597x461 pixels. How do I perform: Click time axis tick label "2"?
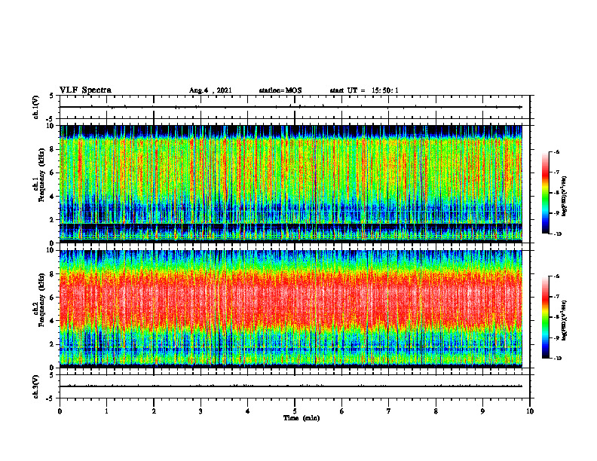click(154, 411)
